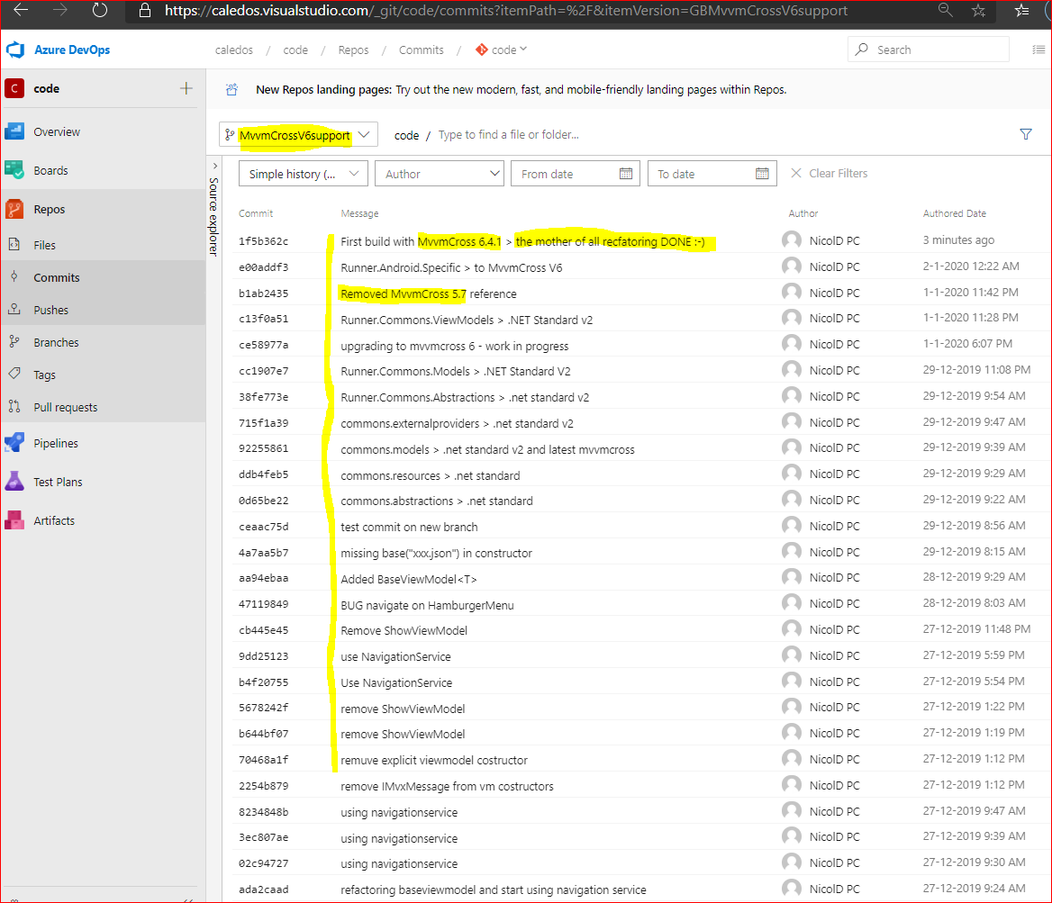Click the browser zoom magnifier icon
Image resolution: width=1052 pixels, height=903 pixels.
(946, 10)
